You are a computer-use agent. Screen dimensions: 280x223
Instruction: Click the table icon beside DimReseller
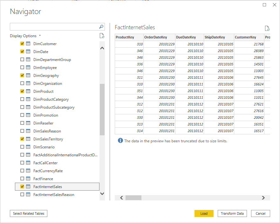pyautogui.click(x=28, y=123)
